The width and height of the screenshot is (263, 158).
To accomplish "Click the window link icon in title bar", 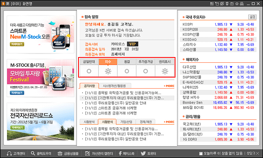I will click(x=217, y=4).
